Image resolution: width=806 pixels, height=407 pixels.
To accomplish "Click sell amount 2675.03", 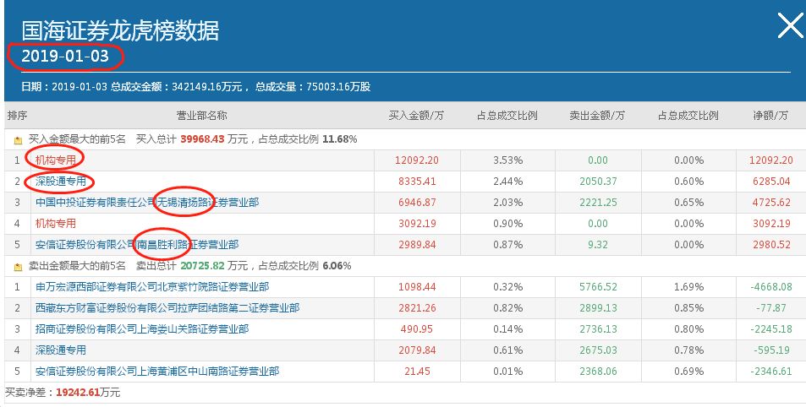I will (x=598, y=350).
